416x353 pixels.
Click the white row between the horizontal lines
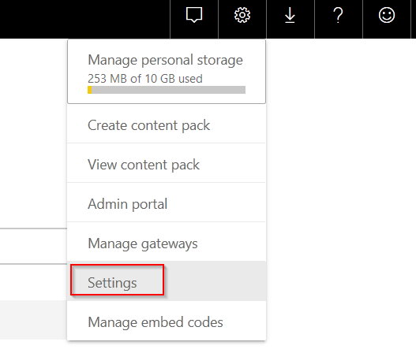pyautogui.click(x=33, y=246)
